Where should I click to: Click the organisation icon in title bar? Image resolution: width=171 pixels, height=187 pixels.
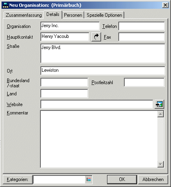click(x=6, y=5)
